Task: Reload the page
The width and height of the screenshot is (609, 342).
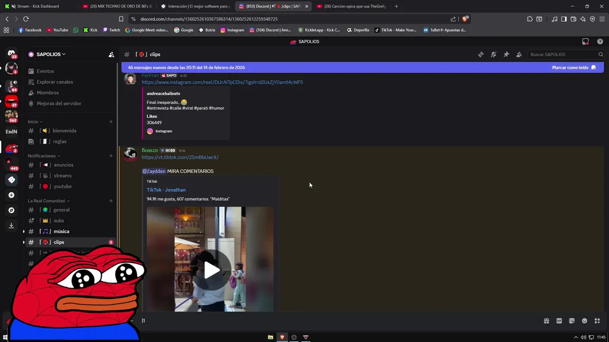Action: tap(26, 19)
